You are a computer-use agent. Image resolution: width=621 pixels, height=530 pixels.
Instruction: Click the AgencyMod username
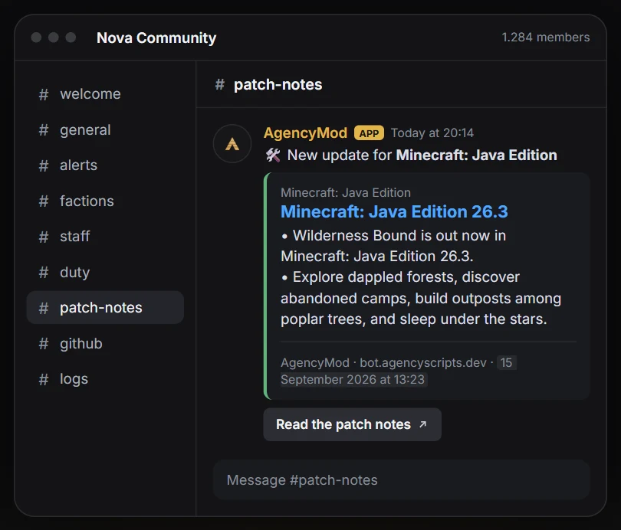(305, 133)
